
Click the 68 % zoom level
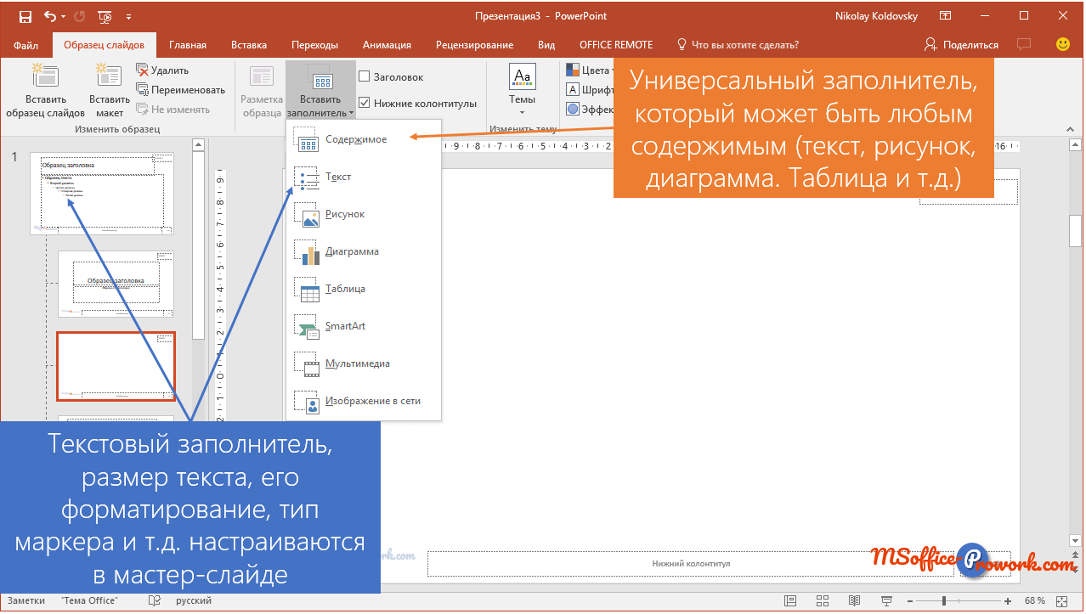1034,601
